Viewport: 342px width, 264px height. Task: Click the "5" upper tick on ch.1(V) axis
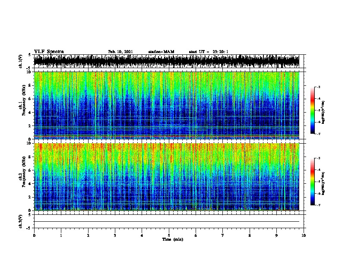click(30, 55)
